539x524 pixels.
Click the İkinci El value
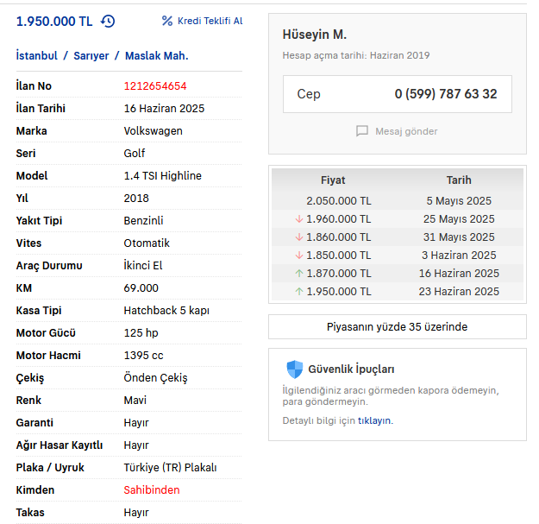(143, 266)
